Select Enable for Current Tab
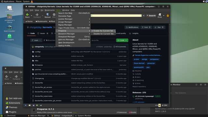This screenshot has height=117, width=208. (103, 31)
